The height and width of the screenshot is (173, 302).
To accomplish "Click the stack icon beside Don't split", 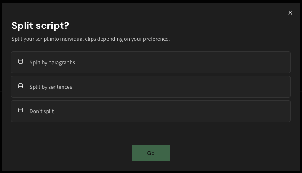I will click(20, 111).
